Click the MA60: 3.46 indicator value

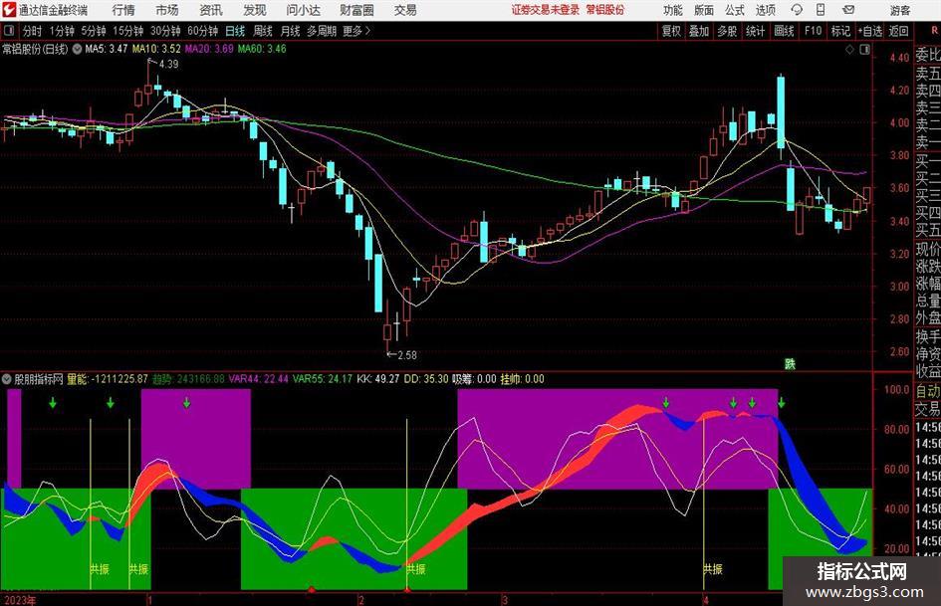tap(262, 49)
